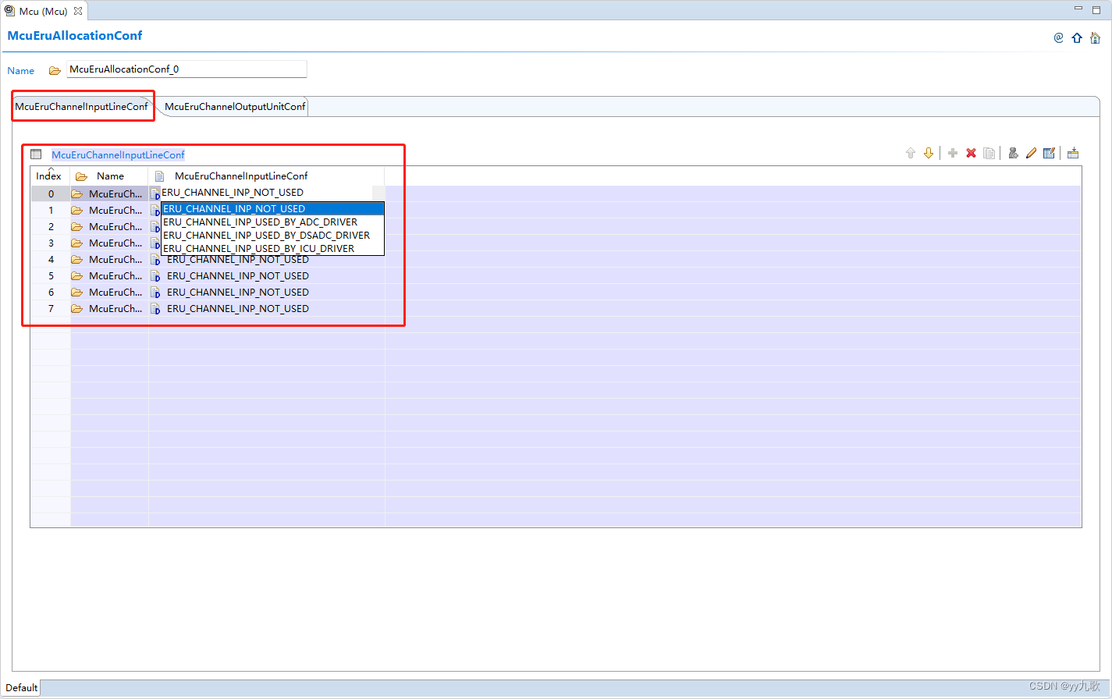Image resolution: width=1112 pixels, height=699 pixels.
Task: Click the blue up-arrow parent navigation icon
Action: click(1077, 37)
